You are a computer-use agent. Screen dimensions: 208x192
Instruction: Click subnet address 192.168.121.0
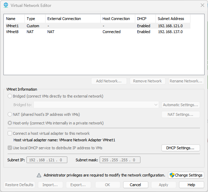pos(170,26)
